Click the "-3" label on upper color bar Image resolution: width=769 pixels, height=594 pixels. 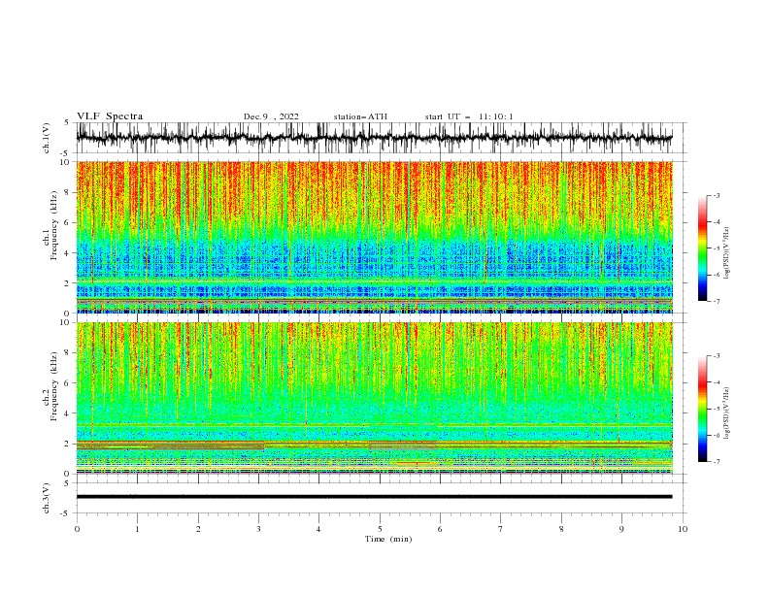click(717, 195)
